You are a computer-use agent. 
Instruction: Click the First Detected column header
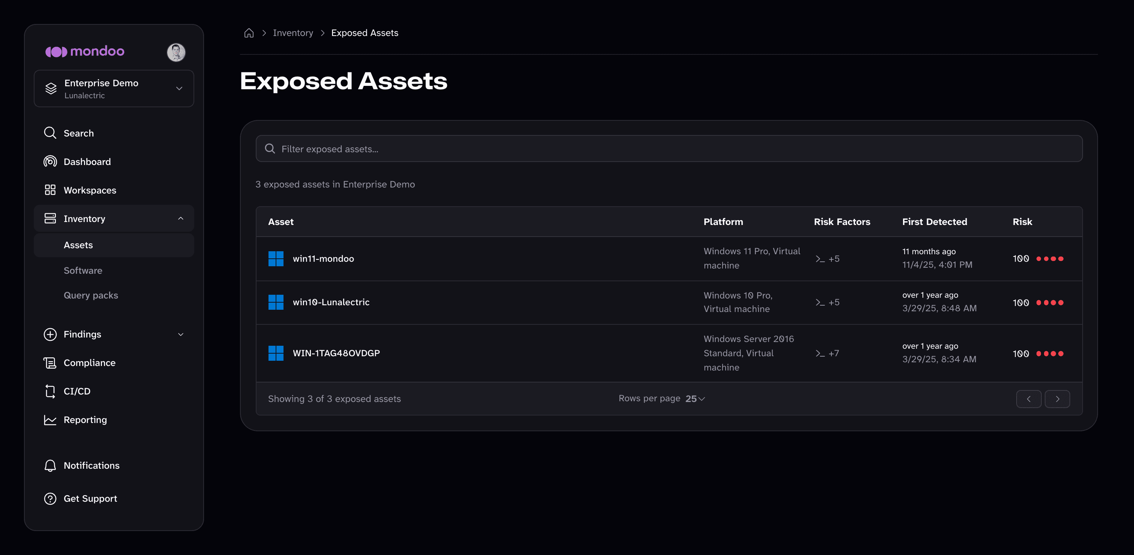[x=934, y=222]
